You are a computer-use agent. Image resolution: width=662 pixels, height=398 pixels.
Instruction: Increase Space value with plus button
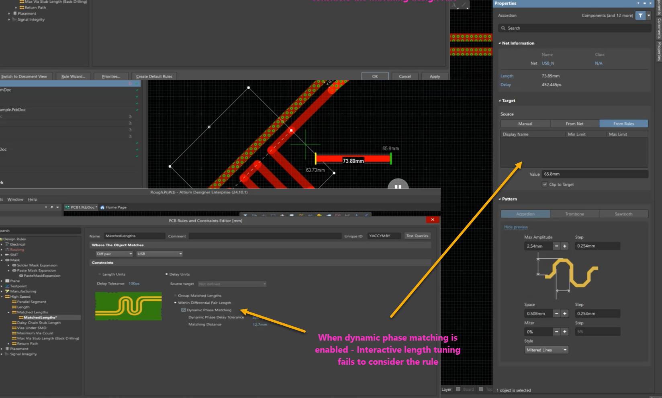click(x=565, y=313)
